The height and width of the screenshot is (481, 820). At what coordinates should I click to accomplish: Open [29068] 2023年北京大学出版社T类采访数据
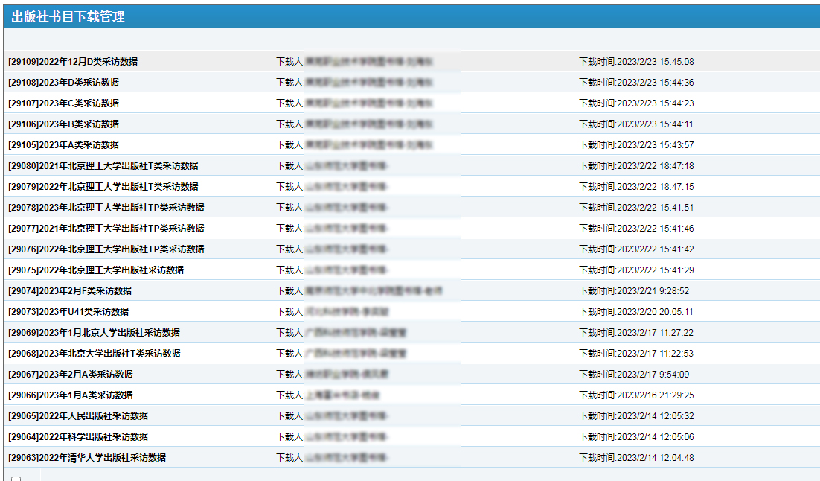pyautogui.click(x=95, y=354)
